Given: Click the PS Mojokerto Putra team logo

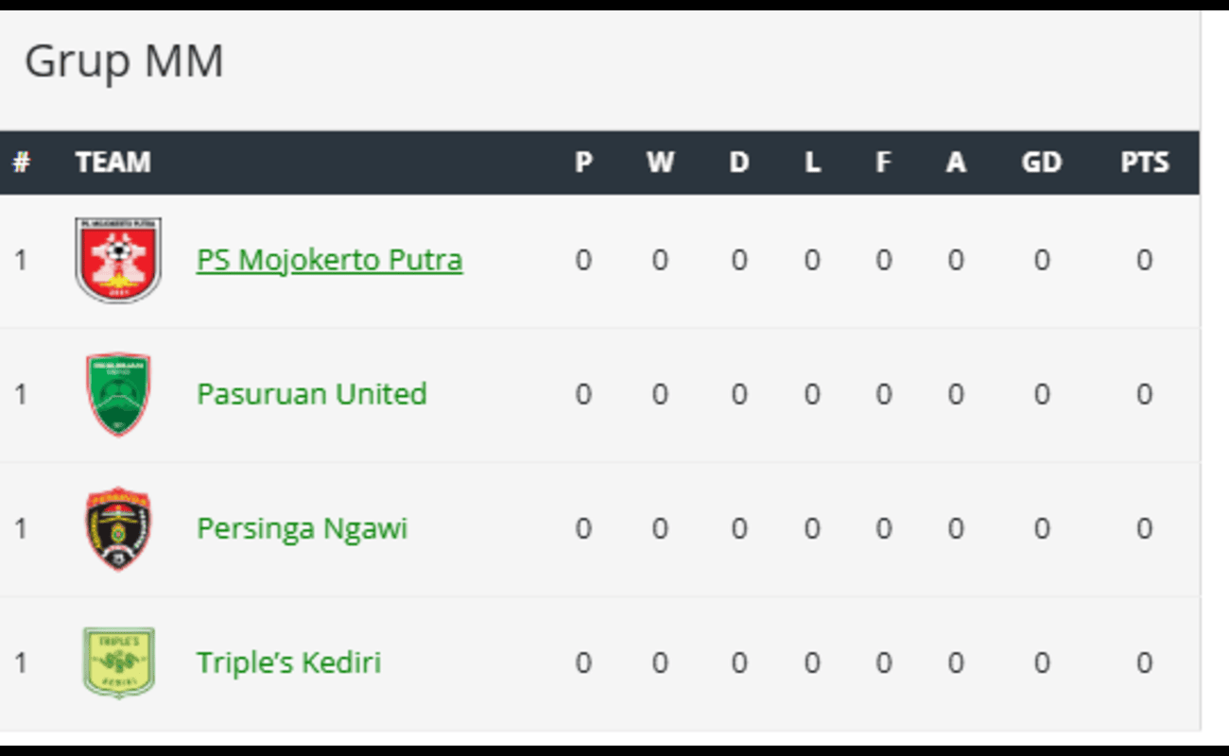Looking at the screenshot, I should coord(118,260).
